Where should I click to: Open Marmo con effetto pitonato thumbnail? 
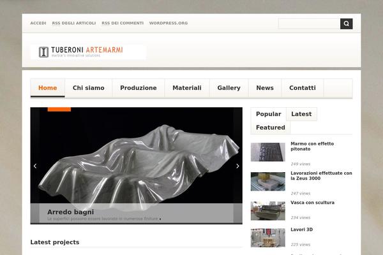click(x=267, y=152)
